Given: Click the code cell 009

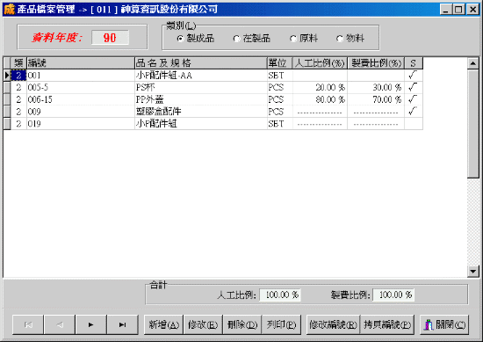Looking at the screenshot, I should click(81, 112).
